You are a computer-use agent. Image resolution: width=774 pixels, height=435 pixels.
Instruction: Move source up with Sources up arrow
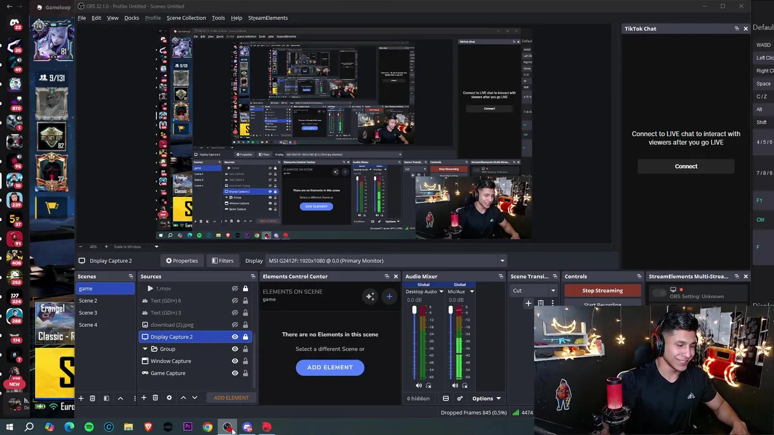click(183, 398)
